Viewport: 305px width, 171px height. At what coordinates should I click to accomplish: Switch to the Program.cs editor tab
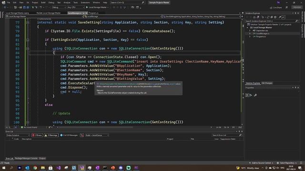click(x=93, y=13)
